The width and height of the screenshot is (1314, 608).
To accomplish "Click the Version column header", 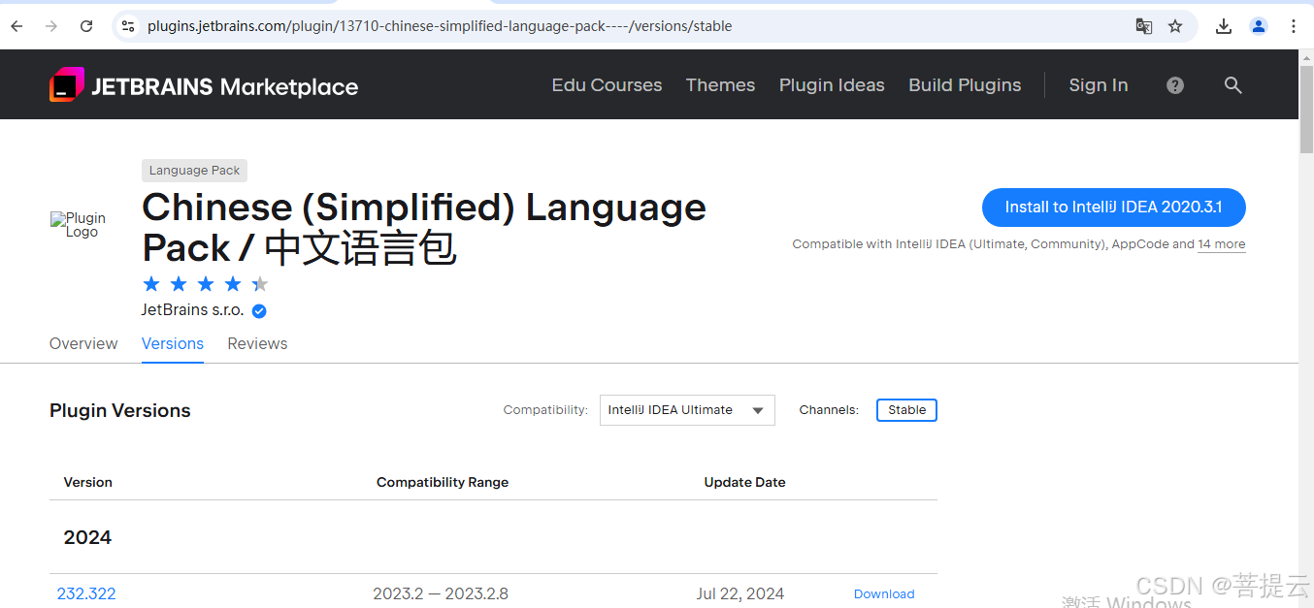I will [88, 482].
